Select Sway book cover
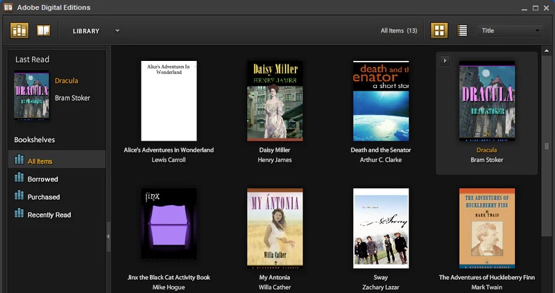The image size is (555, 293). click(381, 229)
